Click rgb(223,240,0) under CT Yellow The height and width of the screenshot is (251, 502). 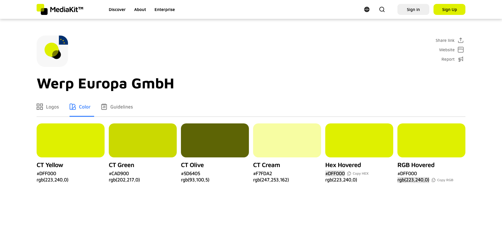click(53, 180)
